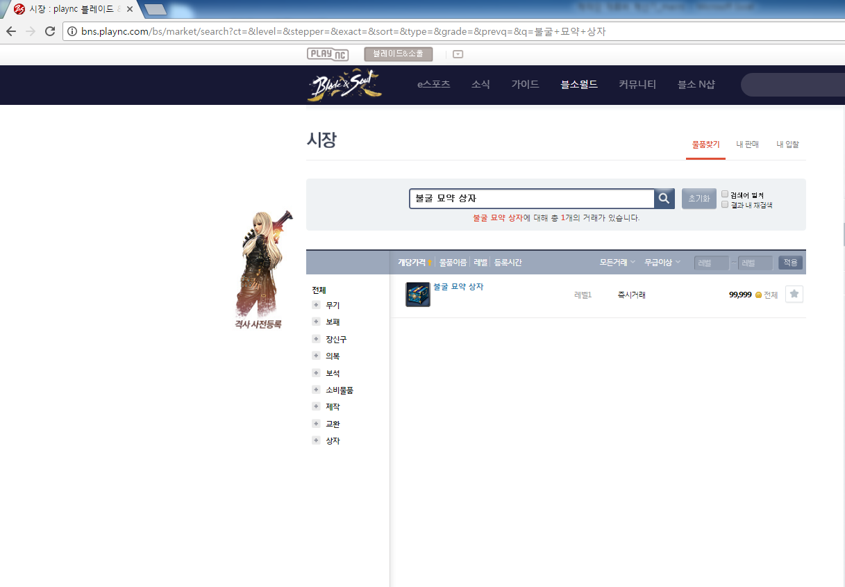Expand the 교환 category
Image resolution: width=845 pixels, height=587 pixels.
(x=316, y=424)
